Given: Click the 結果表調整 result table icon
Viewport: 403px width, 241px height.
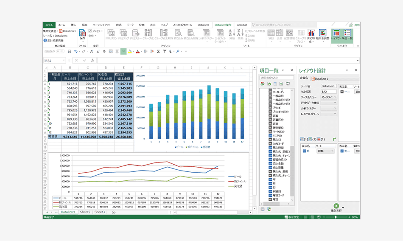Looking at the screenshot, I should click(323, 33).
